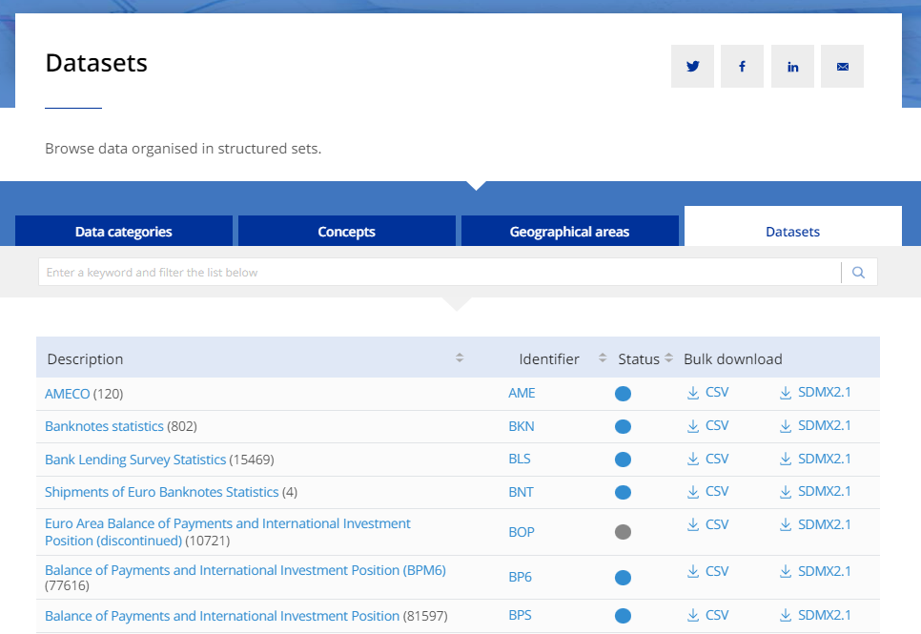Screen dimensions: 921x634
Task: Click the SDMX2.1 download icon for Banknotes statistics
Action: tap(785, 425)
